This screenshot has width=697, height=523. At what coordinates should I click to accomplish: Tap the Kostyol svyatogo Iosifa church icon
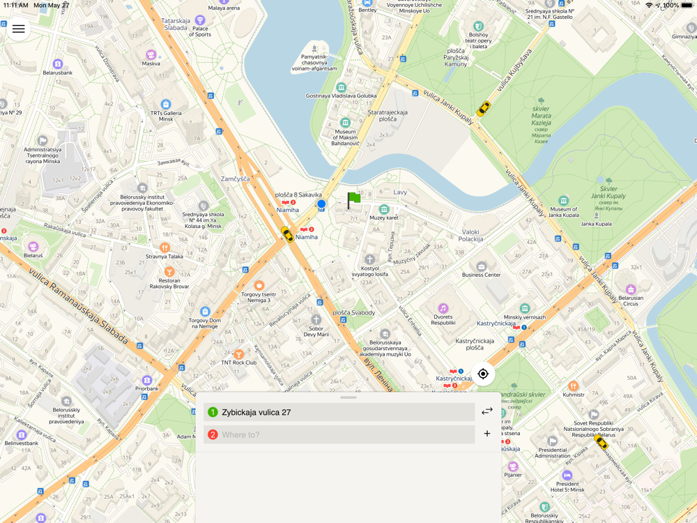point(369,259)
